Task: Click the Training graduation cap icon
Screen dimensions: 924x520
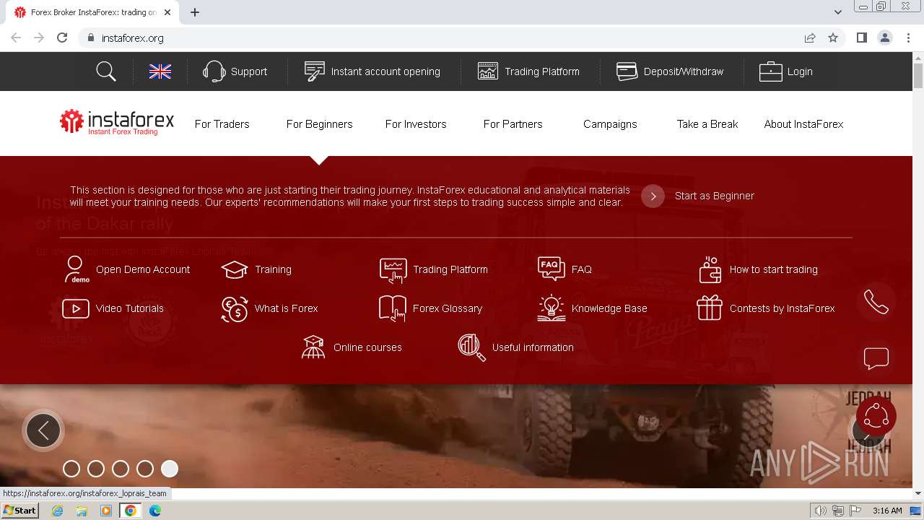Action: [235, 269]
